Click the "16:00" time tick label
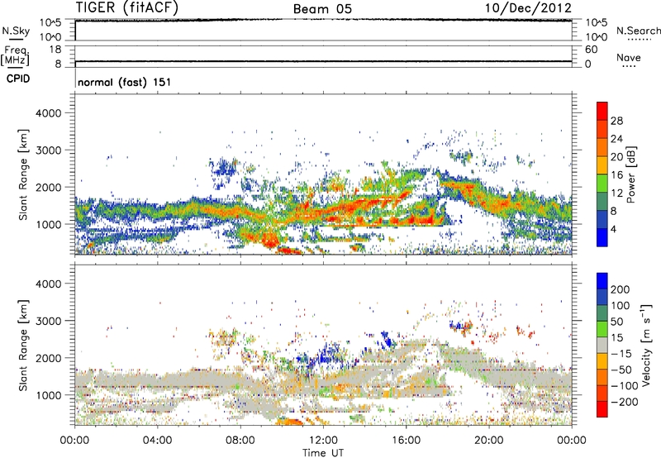661x458 pixels. tap(406, 441)
